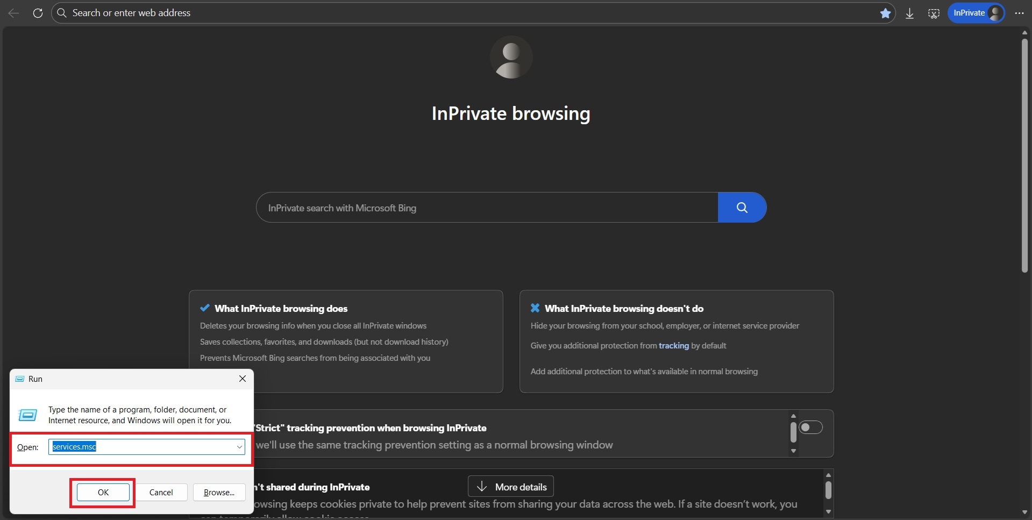Open the InPrivate profile badge
The image size is (1032, 520).
pyautogui.click(x=976, y=13)
